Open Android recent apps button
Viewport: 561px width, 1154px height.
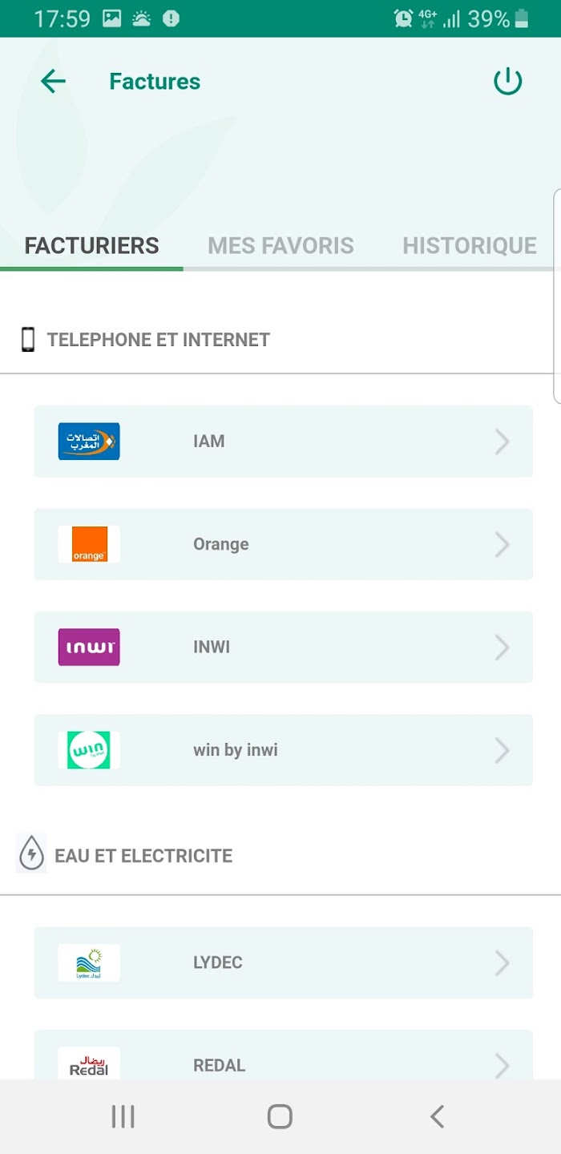[x=123, y=1116]
